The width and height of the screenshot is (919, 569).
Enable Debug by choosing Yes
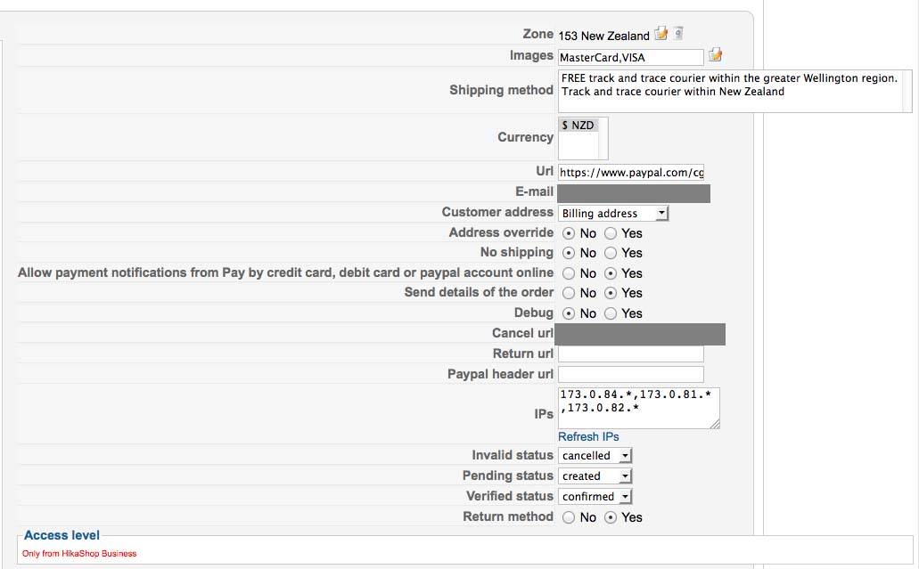click(611, 313)
